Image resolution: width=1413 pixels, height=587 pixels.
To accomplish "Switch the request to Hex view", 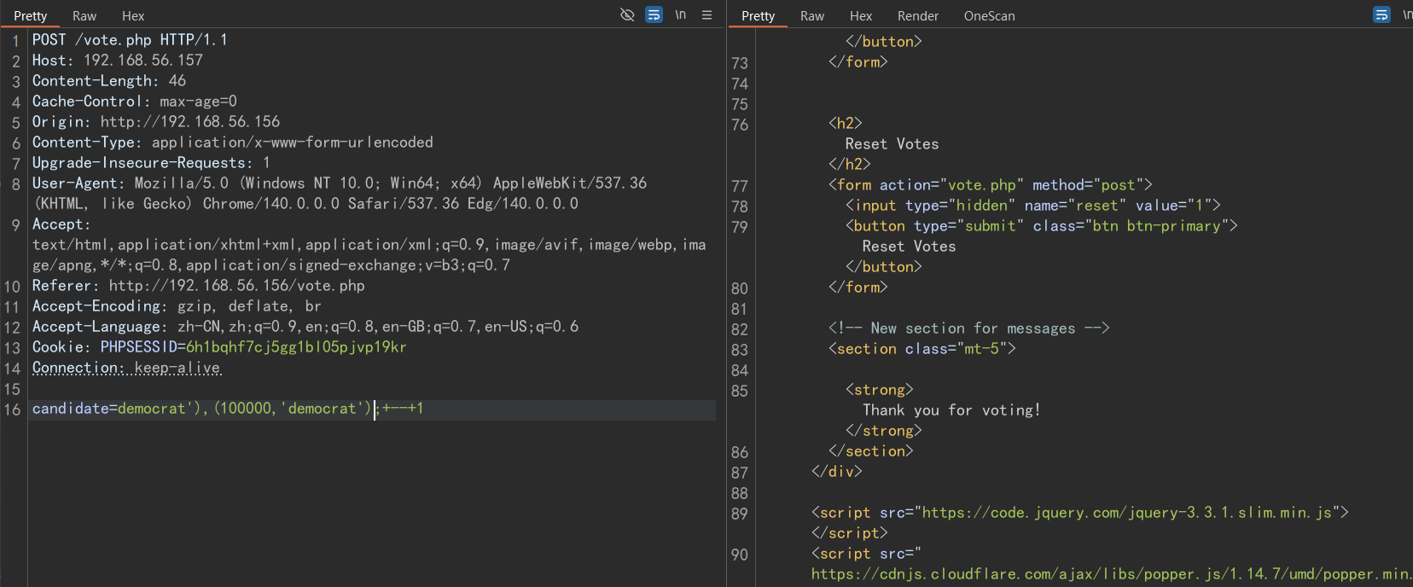I will (133, 16).
